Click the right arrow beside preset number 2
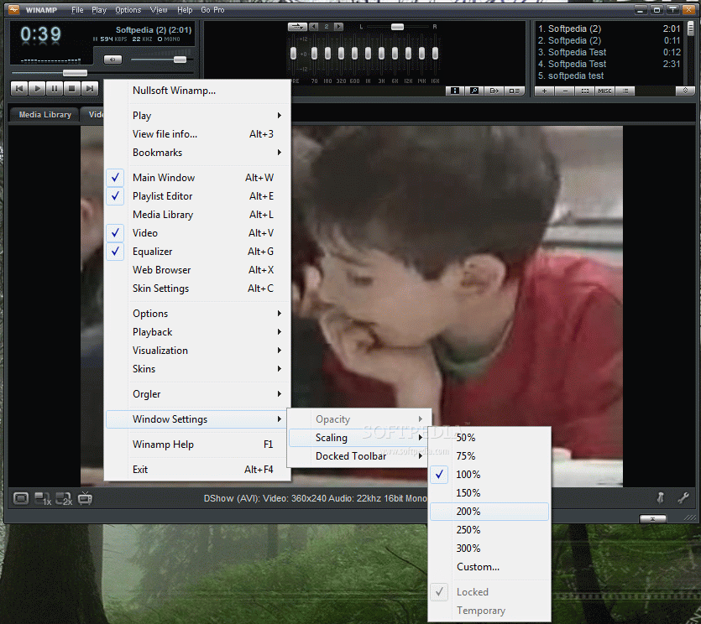Screen dimensions: 701x624 tap(339, 27)
